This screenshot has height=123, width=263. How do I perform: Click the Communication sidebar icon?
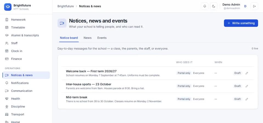tap(7, 91)
